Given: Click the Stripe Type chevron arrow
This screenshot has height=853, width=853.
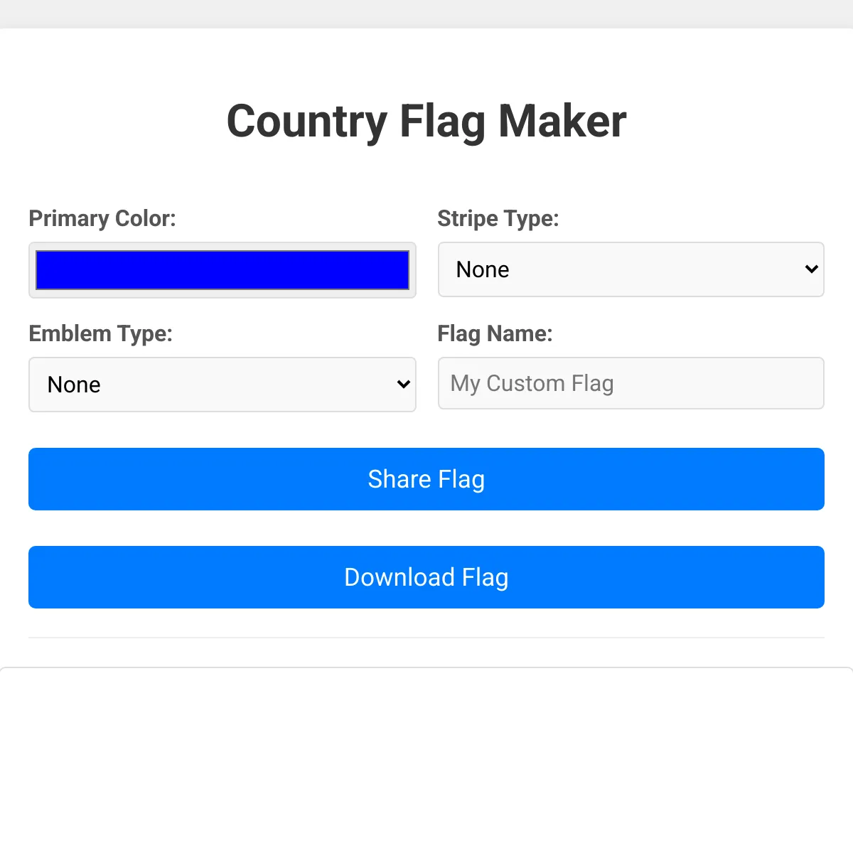Looking at the screenshot, I should [x=811, y=269].
